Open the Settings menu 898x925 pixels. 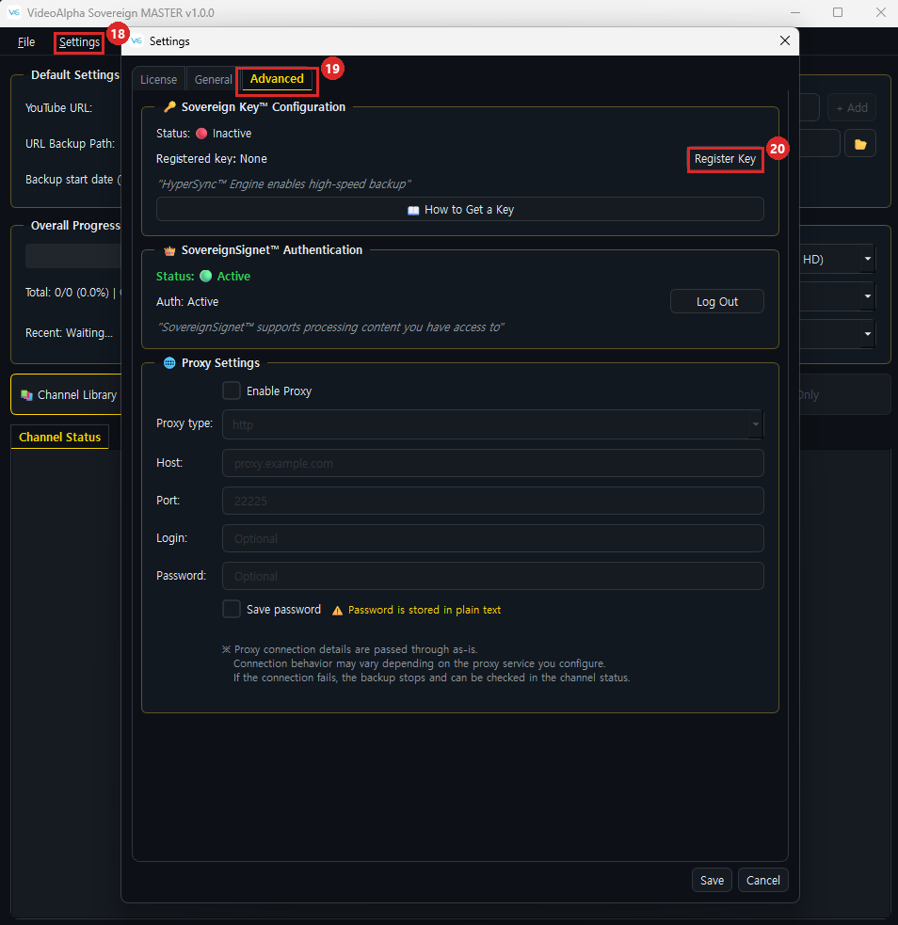pyautogui.click(x=79, y=42)
